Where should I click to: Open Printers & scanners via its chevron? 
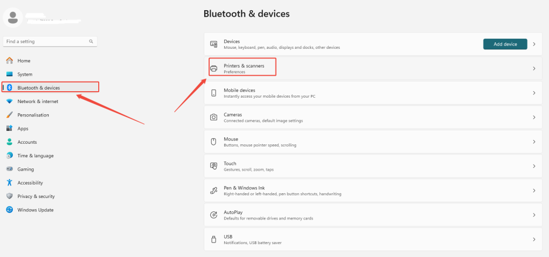tap(534, 69)
